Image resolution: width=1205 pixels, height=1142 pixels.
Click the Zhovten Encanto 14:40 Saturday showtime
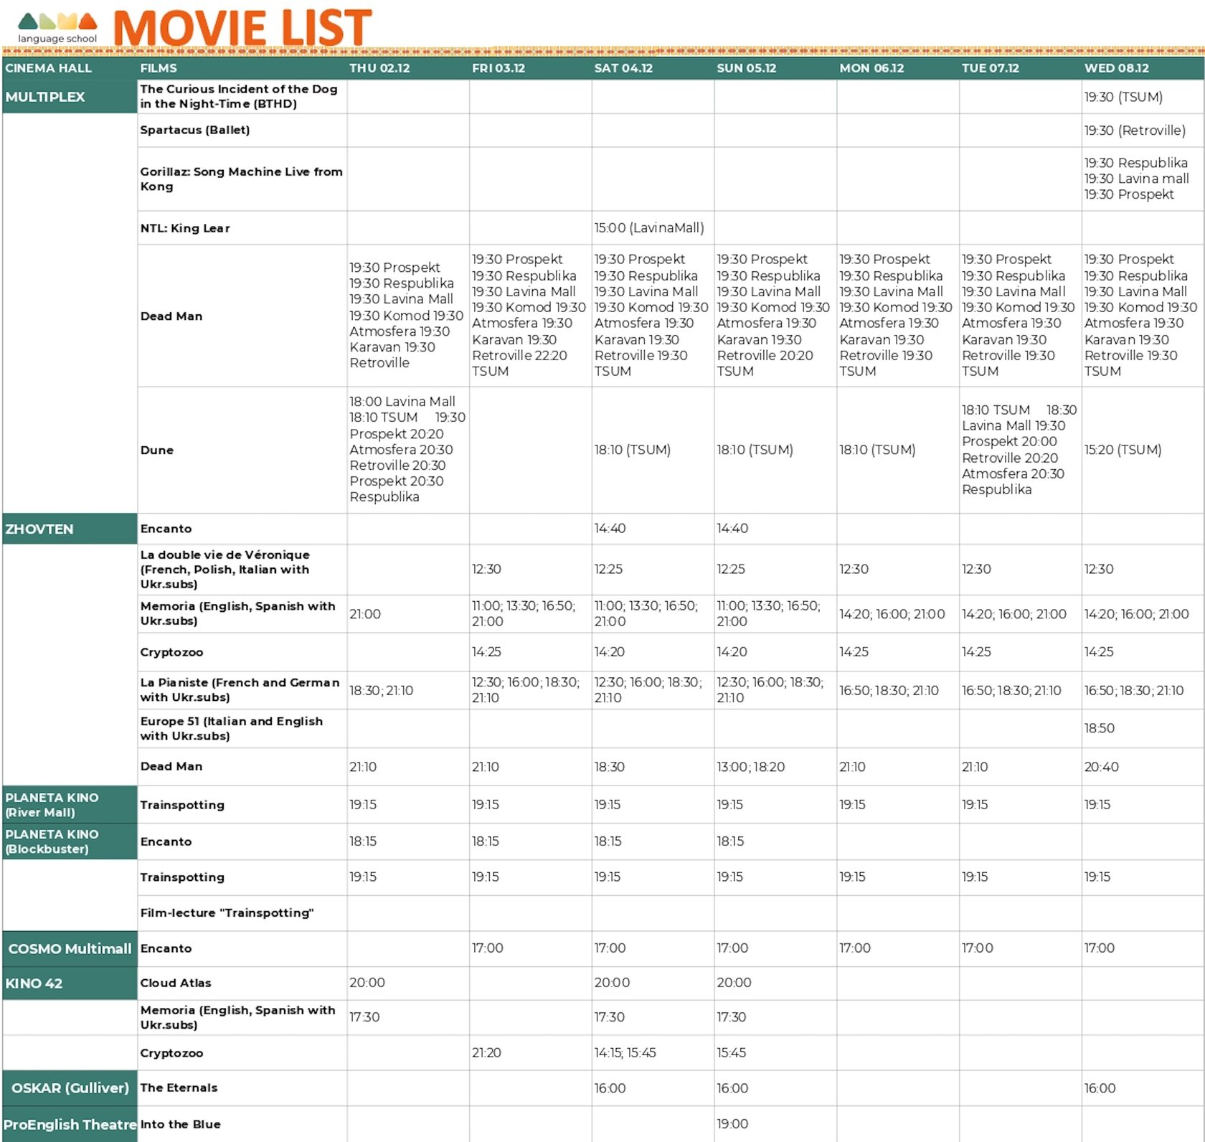[x=610, y=529]
